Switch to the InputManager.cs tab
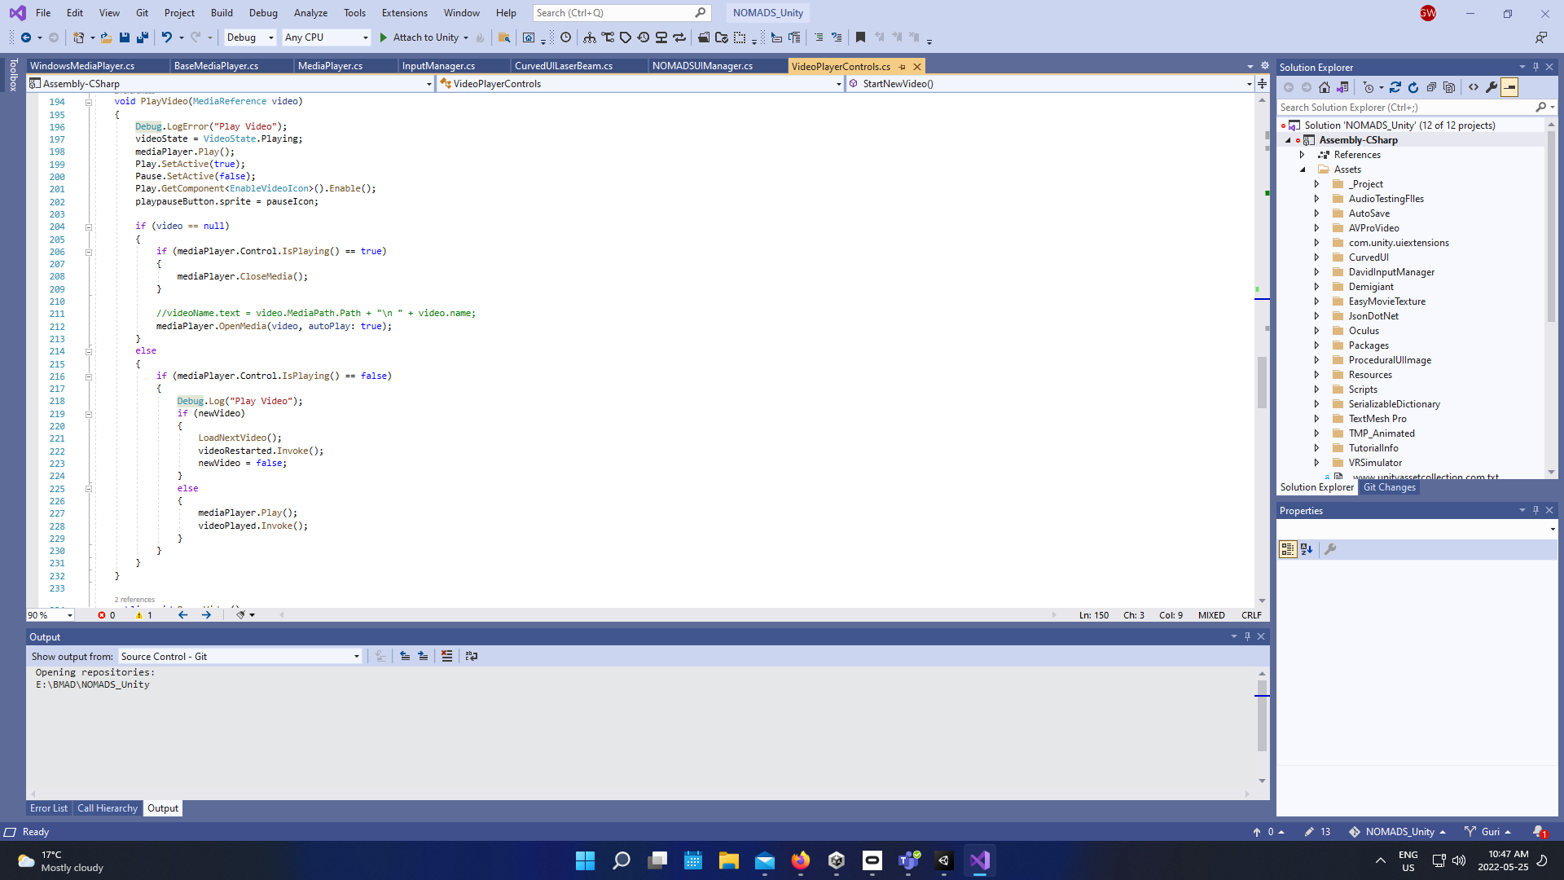Image resolution: width=1564 pixels, height=880 pixels. coord(438,66)
